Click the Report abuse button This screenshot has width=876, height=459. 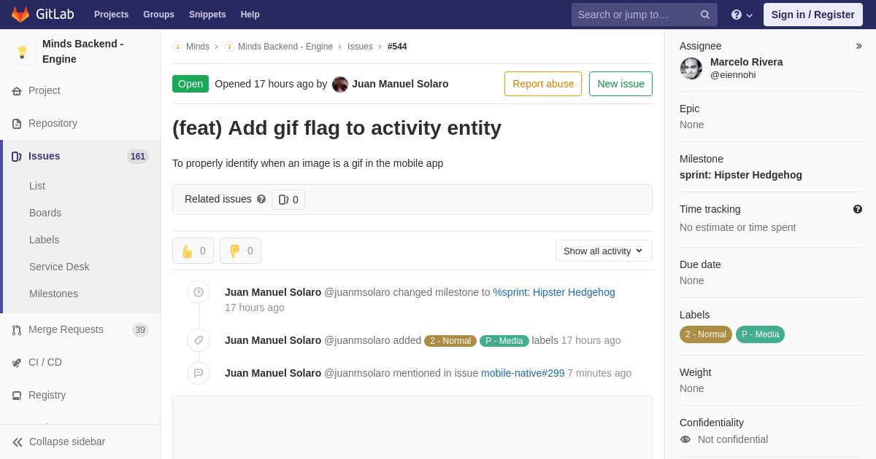coord(543,84)
